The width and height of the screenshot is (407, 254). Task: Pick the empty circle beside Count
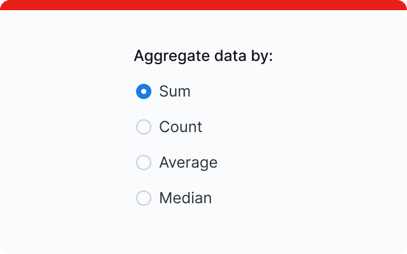[144, 127]
